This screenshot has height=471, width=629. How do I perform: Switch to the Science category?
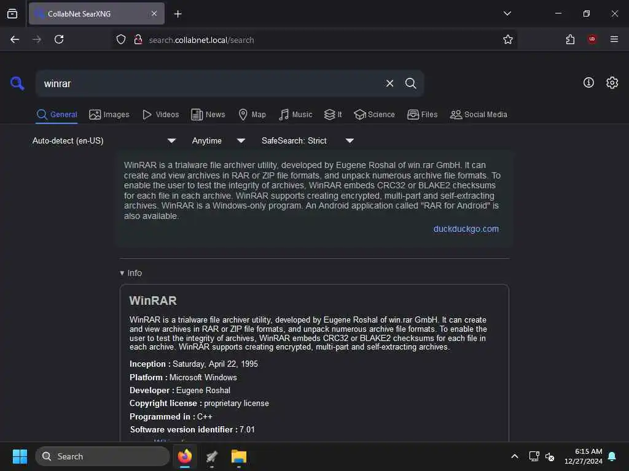(x=374, y=115)
